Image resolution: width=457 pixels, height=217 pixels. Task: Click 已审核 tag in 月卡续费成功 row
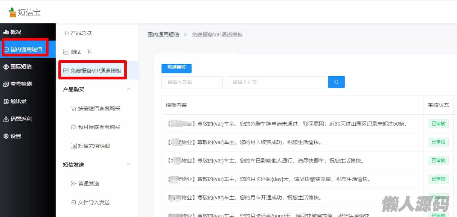pyautogui.click(x=439, y=142)
